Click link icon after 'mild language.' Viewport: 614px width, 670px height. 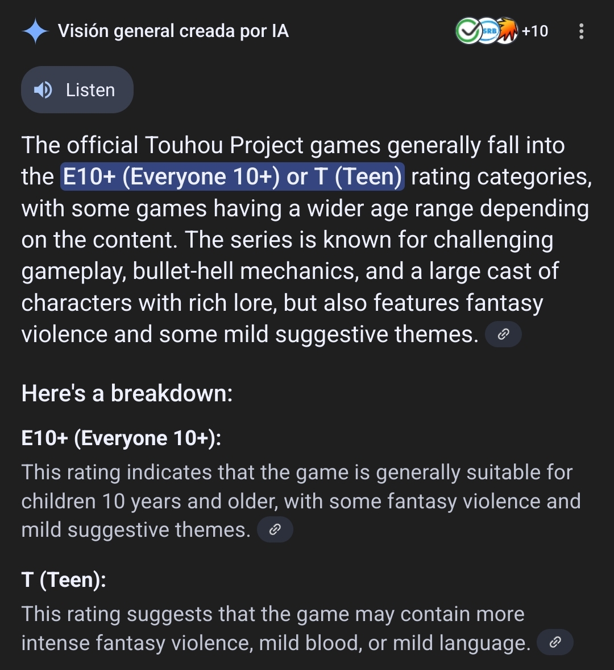click(x=555, y=642)
